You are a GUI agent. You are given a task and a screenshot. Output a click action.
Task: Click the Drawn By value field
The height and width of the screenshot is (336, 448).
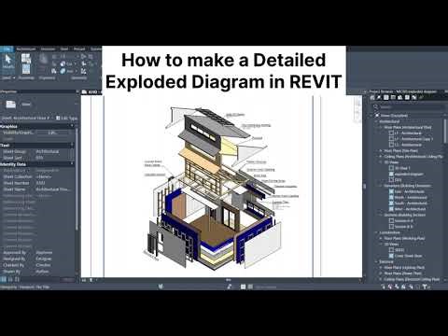point(55,272)
